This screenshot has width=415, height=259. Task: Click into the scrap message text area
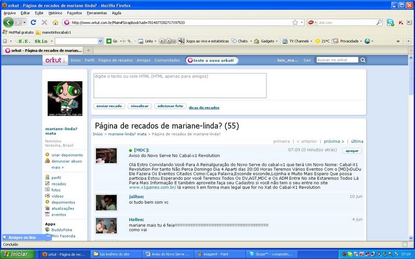point(179,85)
